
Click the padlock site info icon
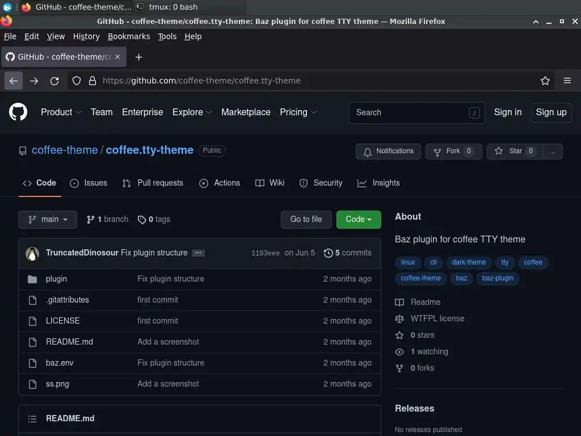tap(92, 81)
